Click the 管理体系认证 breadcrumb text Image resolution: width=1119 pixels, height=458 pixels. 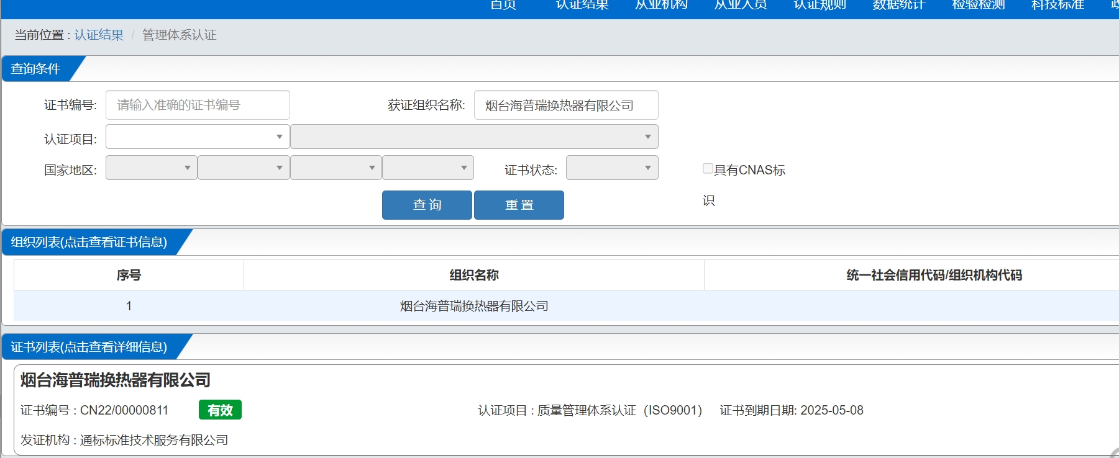pyautogui.click(x=180, y=35)
